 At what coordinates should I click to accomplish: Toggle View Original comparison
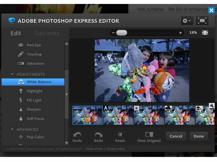tap(149, 137)
